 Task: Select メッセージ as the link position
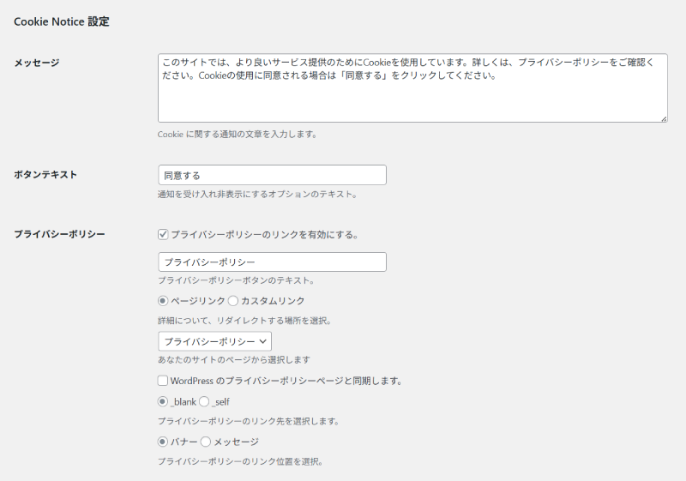206,442
